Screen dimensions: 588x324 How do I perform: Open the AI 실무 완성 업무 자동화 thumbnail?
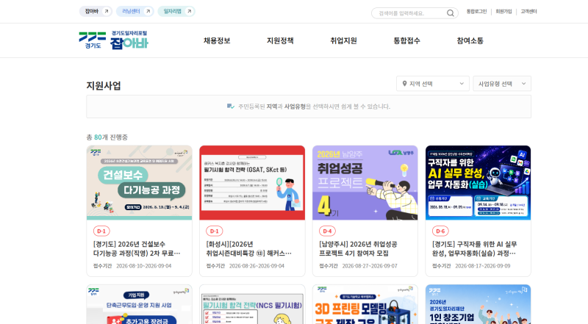(x=478, y=183)
